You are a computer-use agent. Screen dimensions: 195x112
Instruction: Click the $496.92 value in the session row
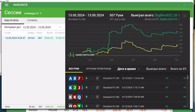tap(49, 38)
